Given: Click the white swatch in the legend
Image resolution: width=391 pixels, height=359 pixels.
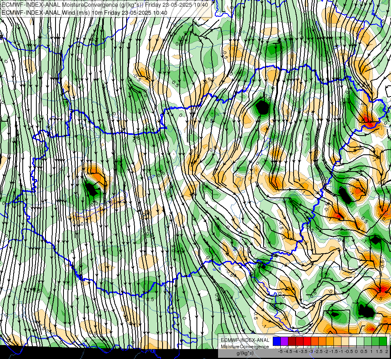Looking at the screenshot, I should point(353,341).
